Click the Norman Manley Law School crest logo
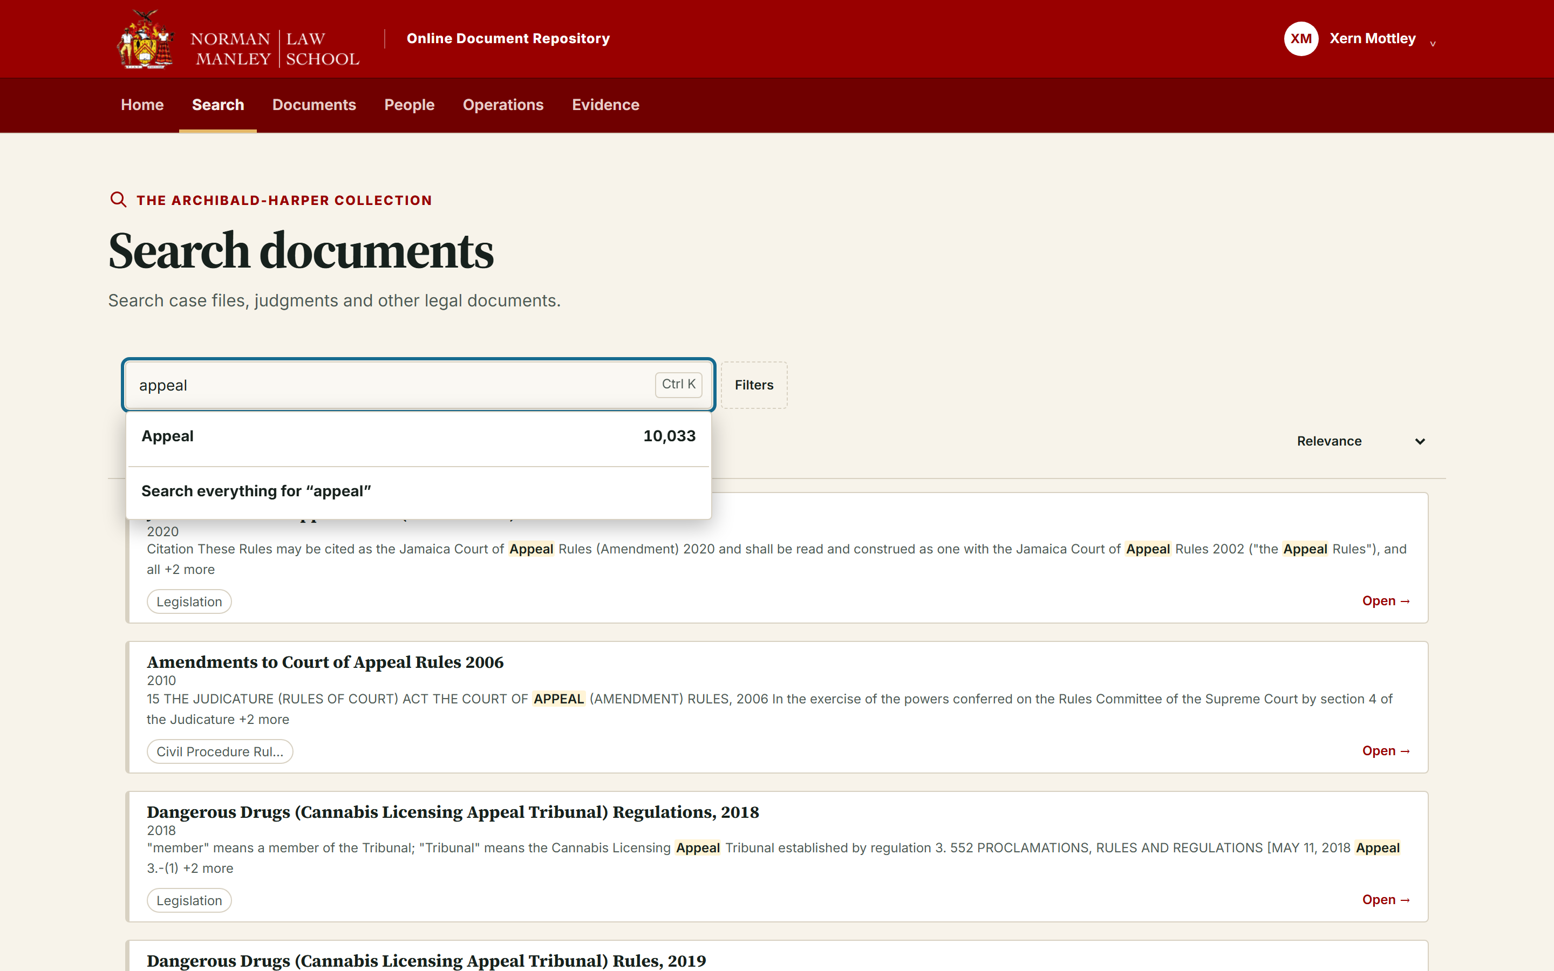Image resolution: width=1554 pixels, height=971 pixels. pyautogui.click(x=145, y=39)
